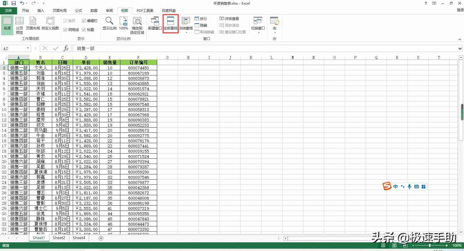Open the Zoom dialog (显示比例) magnifier

[109, 24]
